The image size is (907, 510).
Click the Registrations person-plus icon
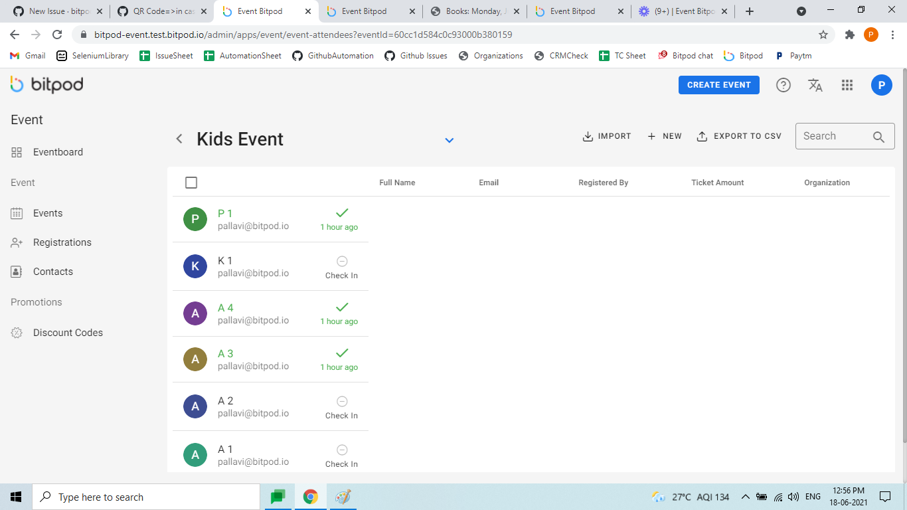pyautogui.click(x=17, y=242)
